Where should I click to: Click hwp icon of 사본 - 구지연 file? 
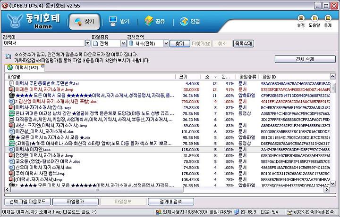11,125
